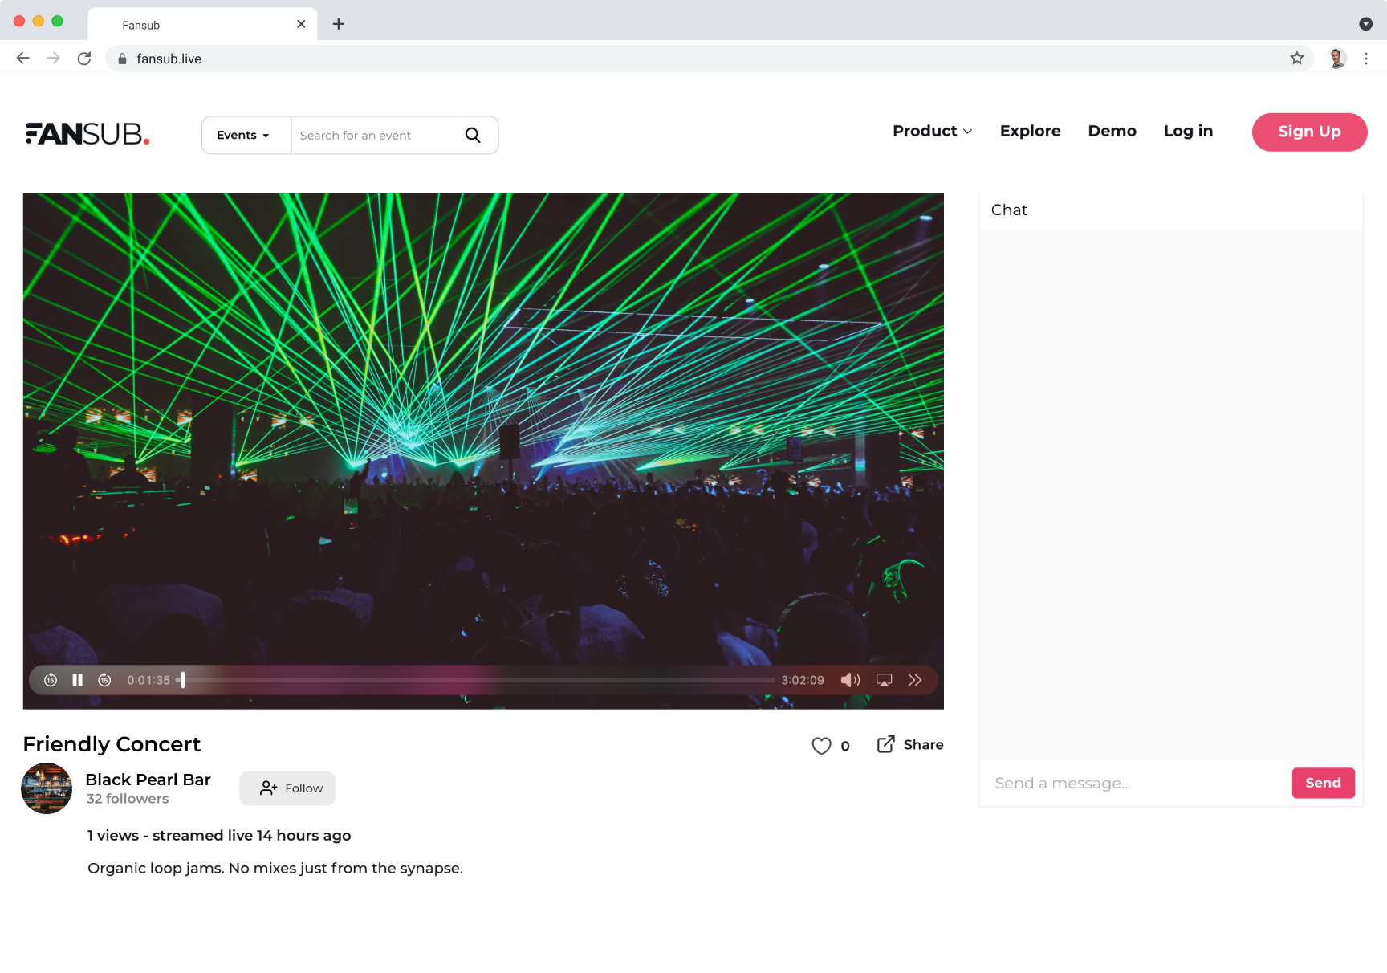Click the double-chevron more controls icon

click(915, 680)
